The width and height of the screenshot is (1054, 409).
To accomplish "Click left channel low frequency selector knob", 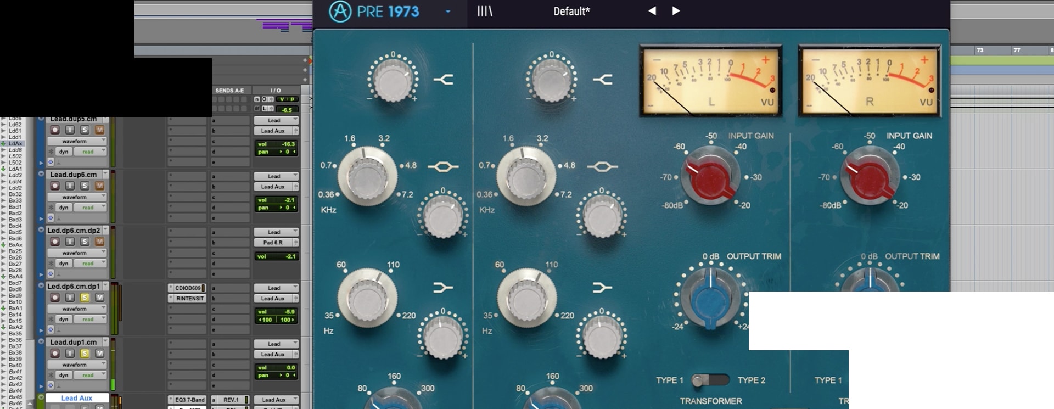I will pos(367,298).
